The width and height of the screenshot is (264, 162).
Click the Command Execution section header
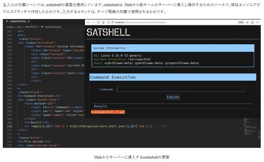tap(173, 77)
